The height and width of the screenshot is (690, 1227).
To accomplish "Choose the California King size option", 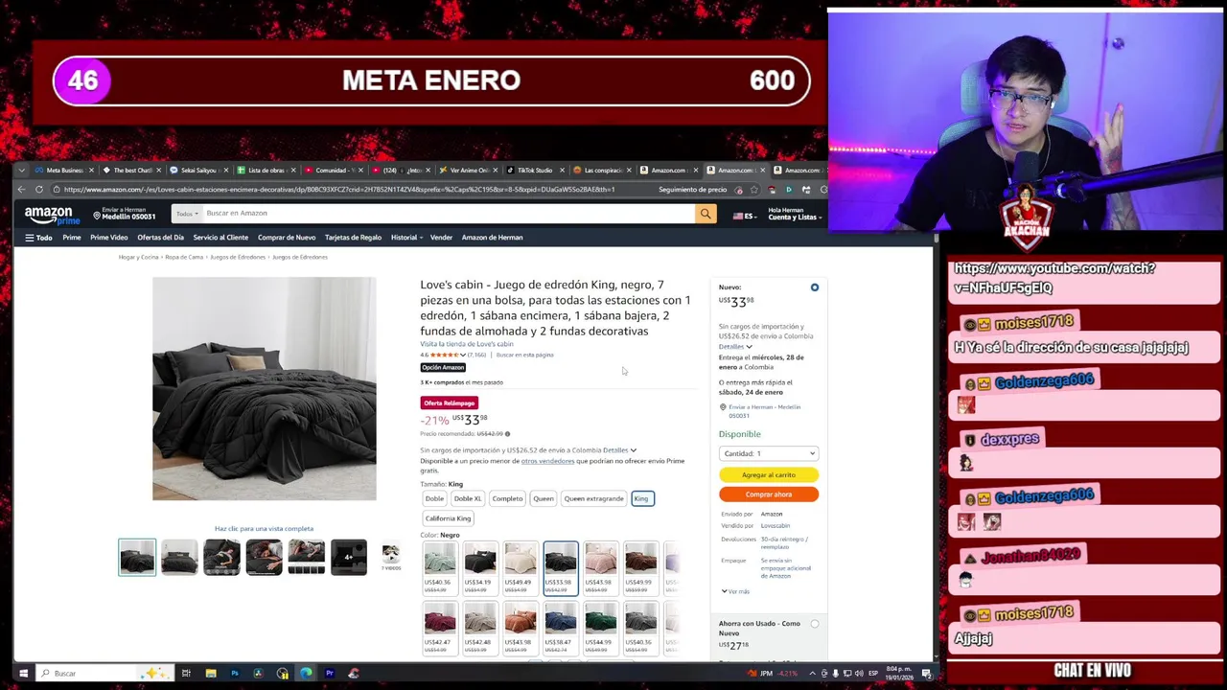I will tap(448, 518).
